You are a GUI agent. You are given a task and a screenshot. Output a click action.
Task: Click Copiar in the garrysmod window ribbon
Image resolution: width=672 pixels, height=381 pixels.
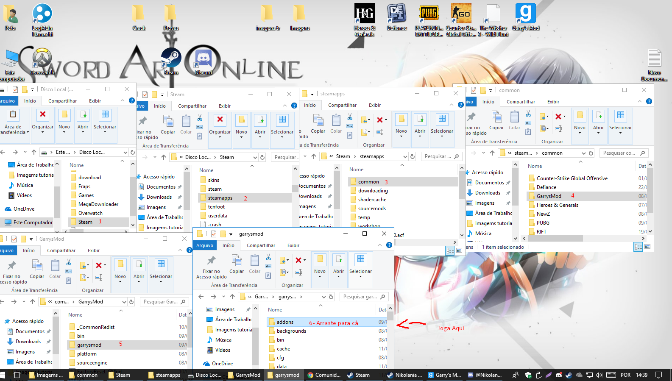(237, 264)
